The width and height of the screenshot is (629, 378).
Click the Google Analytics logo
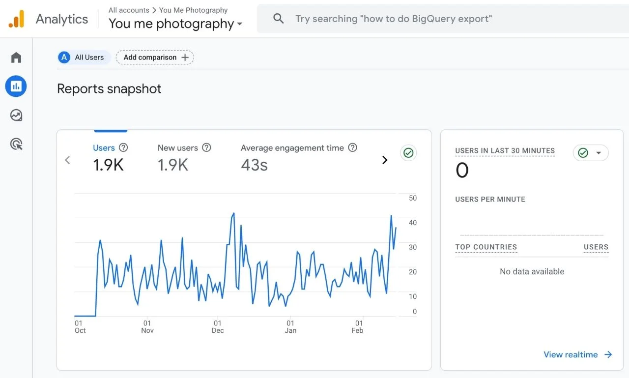click(x=16, y=19)
